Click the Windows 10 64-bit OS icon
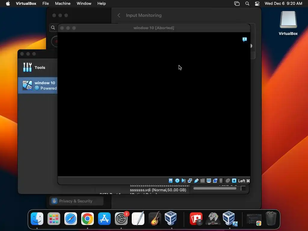Viewport: 308px width, 231px height. click(x=27, y=85)
